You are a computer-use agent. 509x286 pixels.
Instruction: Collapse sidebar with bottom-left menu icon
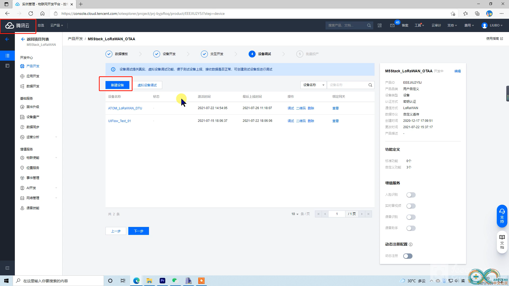tap(7, 268)
